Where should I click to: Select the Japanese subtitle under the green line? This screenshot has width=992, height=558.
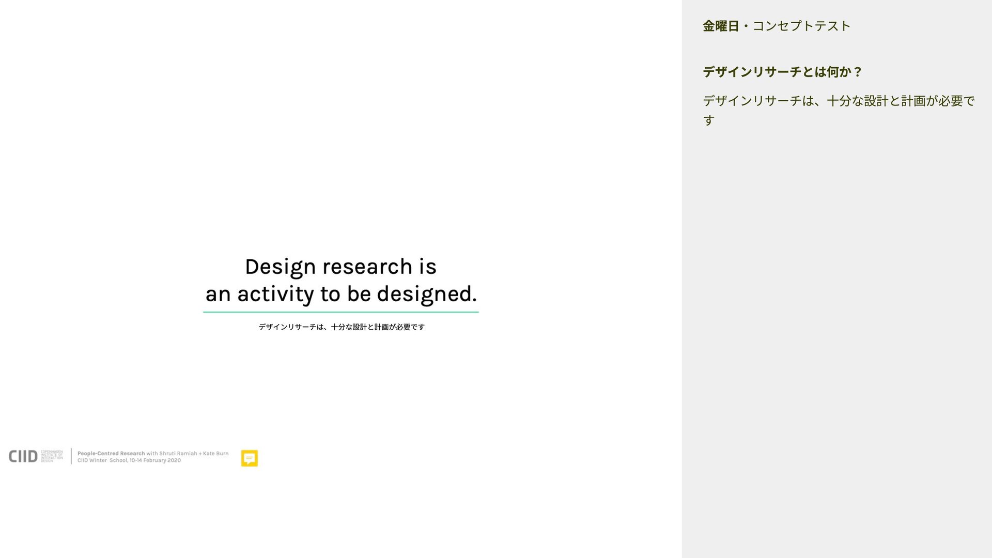[341, 327]
